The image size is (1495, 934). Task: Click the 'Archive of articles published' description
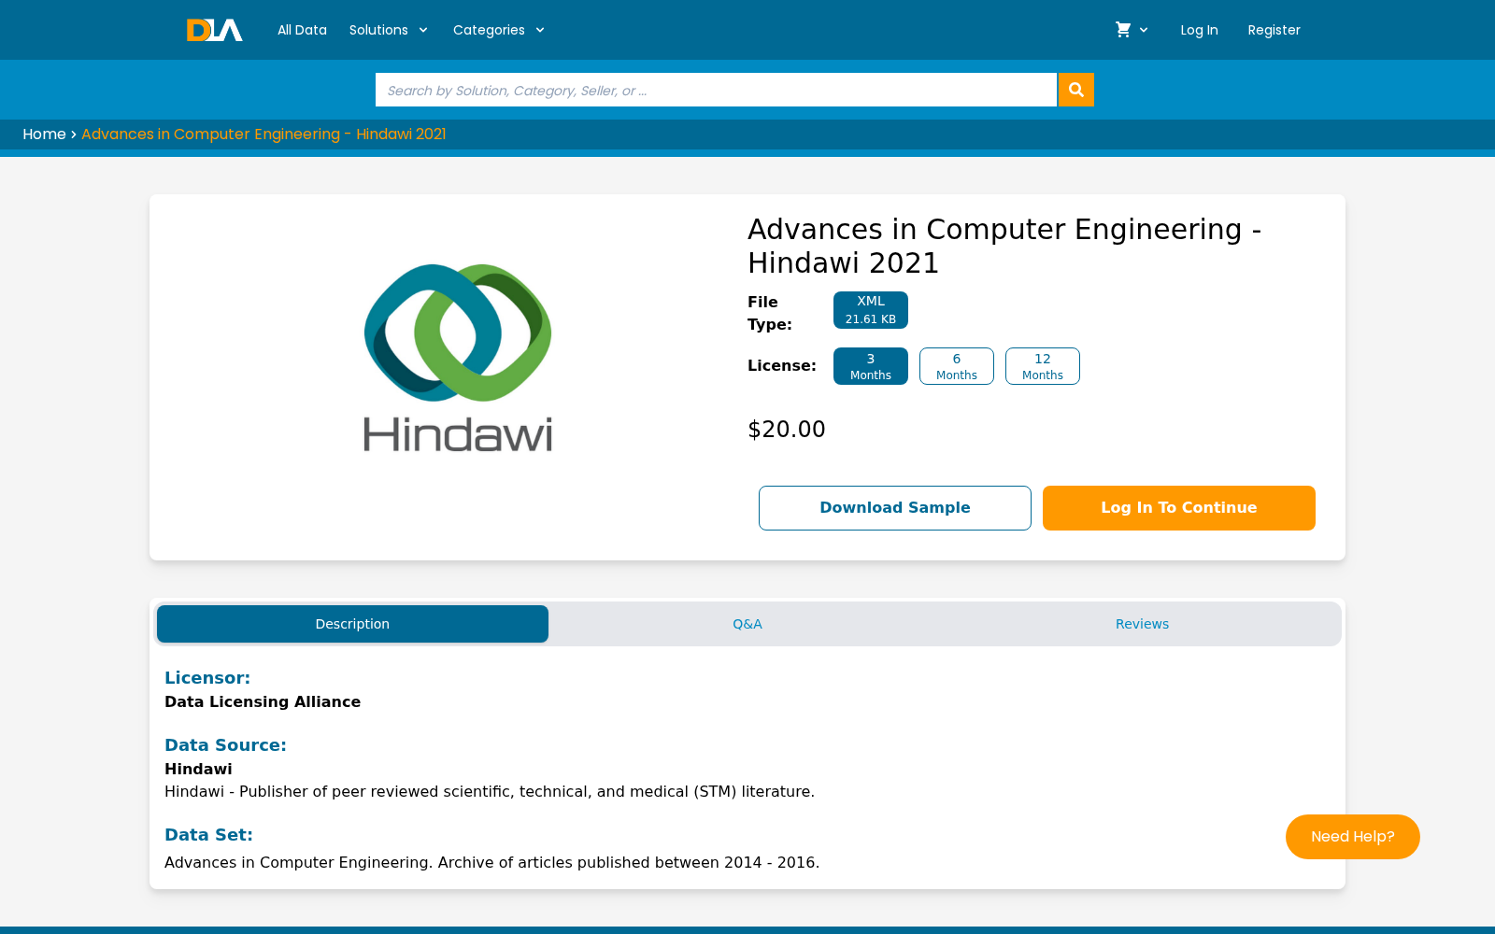click(x=492, y=863)
